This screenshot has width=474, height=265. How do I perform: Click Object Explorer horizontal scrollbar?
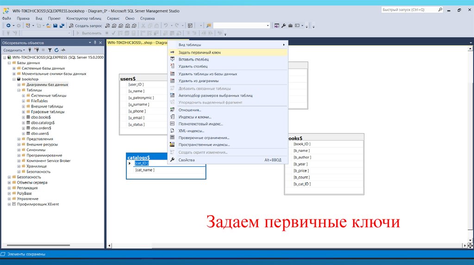click(38, 245)
